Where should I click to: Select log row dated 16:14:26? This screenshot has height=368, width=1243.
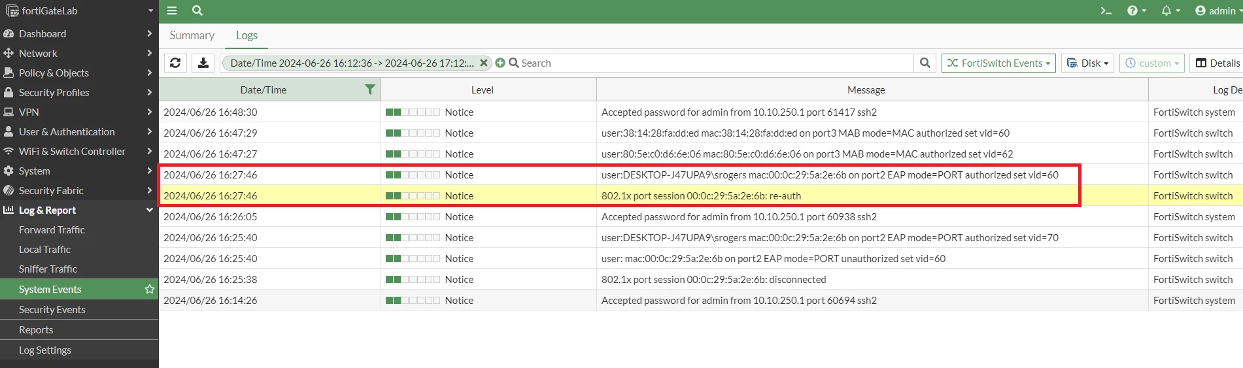701,300
